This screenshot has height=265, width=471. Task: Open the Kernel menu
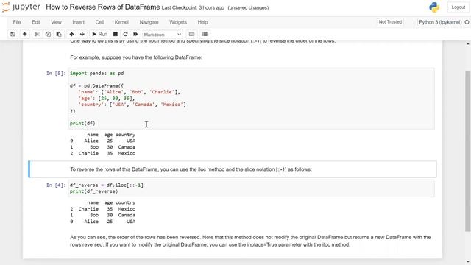(x=121, y=22)
